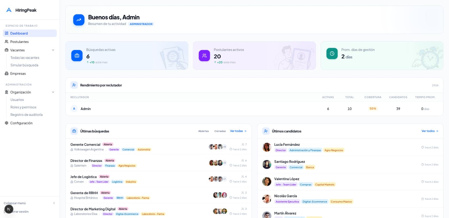The width and height of the screenshot is (449, 218).
Task: Click the Postulantes activos purple icon
Action: click(x=204, y=56)
